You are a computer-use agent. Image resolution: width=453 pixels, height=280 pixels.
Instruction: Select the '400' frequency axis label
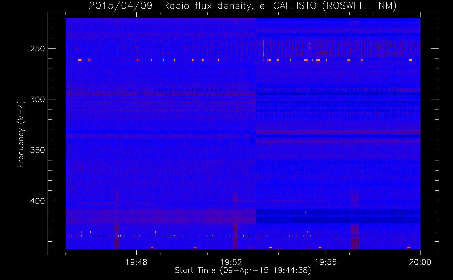click(38, 201)
